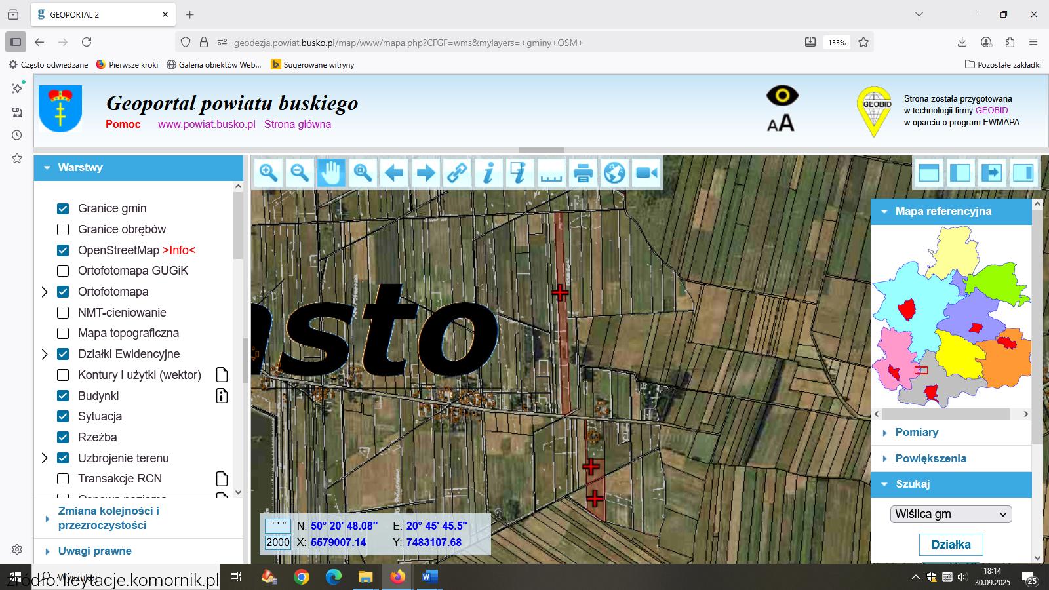Expand the Pomiary panel
Screen dimensions: 1049x590
916,433
